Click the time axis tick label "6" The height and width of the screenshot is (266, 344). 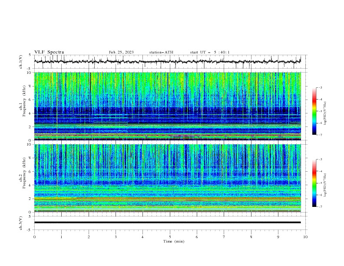point(197,237)
